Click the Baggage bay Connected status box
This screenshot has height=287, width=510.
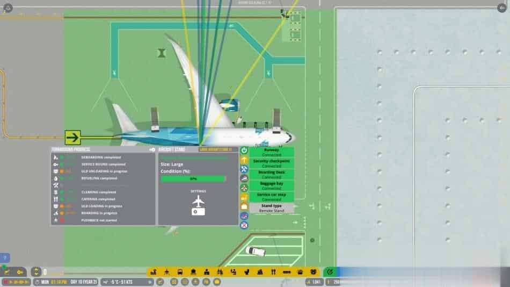tap(272, 185)
